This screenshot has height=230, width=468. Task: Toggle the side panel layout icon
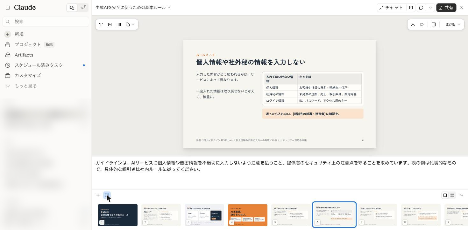coord(434,24)
